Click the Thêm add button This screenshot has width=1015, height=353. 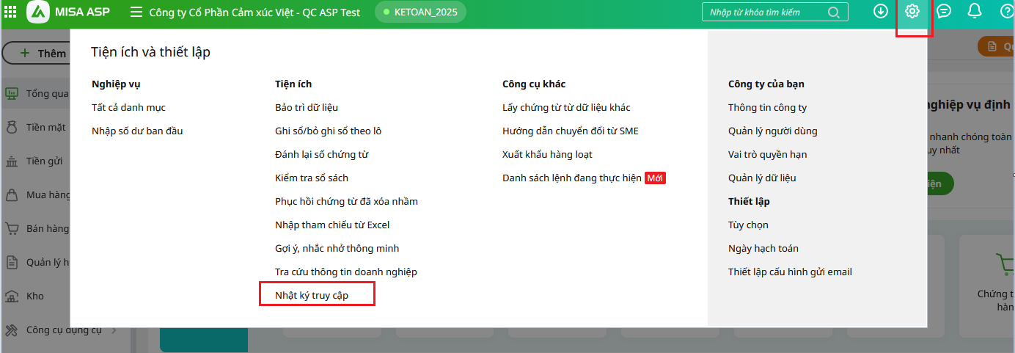click(x=37, y=53)
